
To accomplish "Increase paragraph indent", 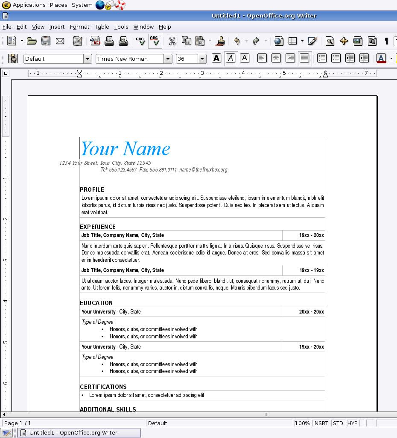I will click(x=364, y=58).
